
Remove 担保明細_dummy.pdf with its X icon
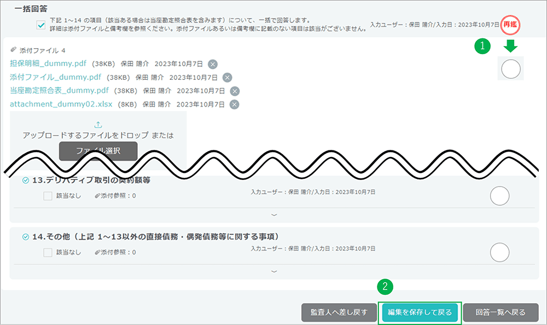[213, 63]
